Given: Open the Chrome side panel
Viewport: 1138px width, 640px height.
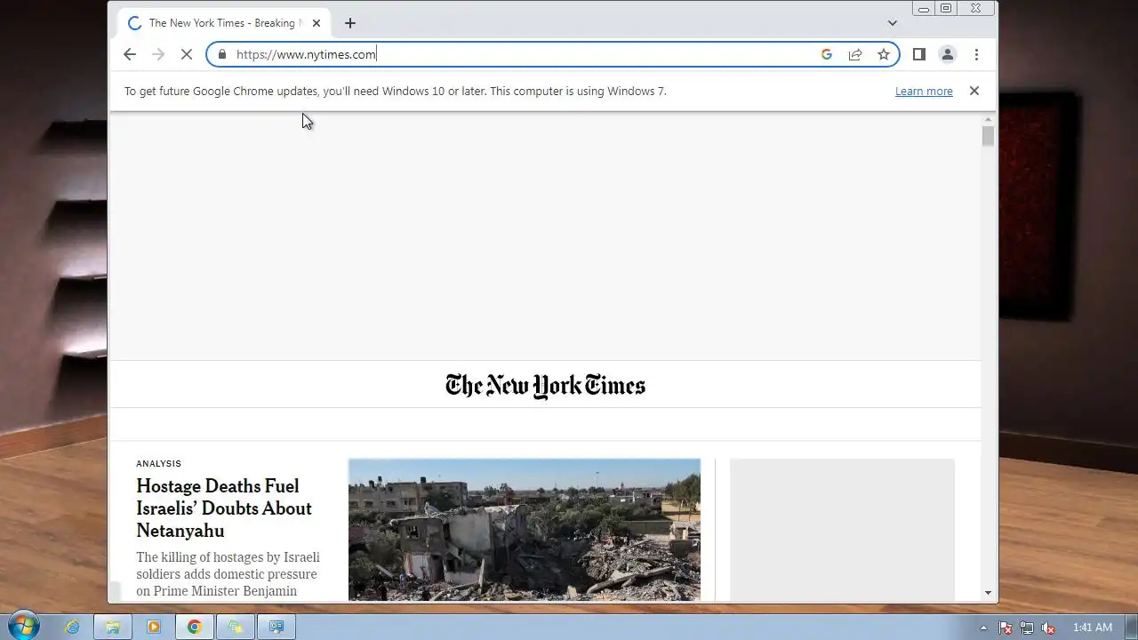Looking at the screenshot, I should 919,54.
